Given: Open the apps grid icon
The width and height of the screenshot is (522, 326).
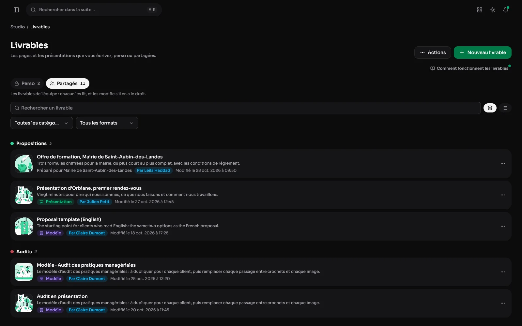Looking at the screenshot, I should pyautogui.click(x=480, y=10).
